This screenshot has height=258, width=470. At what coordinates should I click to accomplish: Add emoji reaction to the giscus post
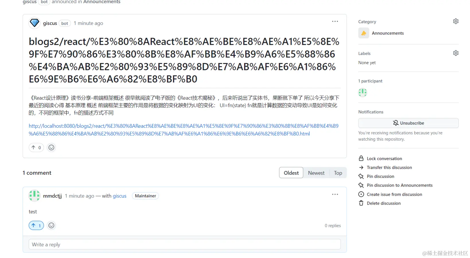(51, 147)
